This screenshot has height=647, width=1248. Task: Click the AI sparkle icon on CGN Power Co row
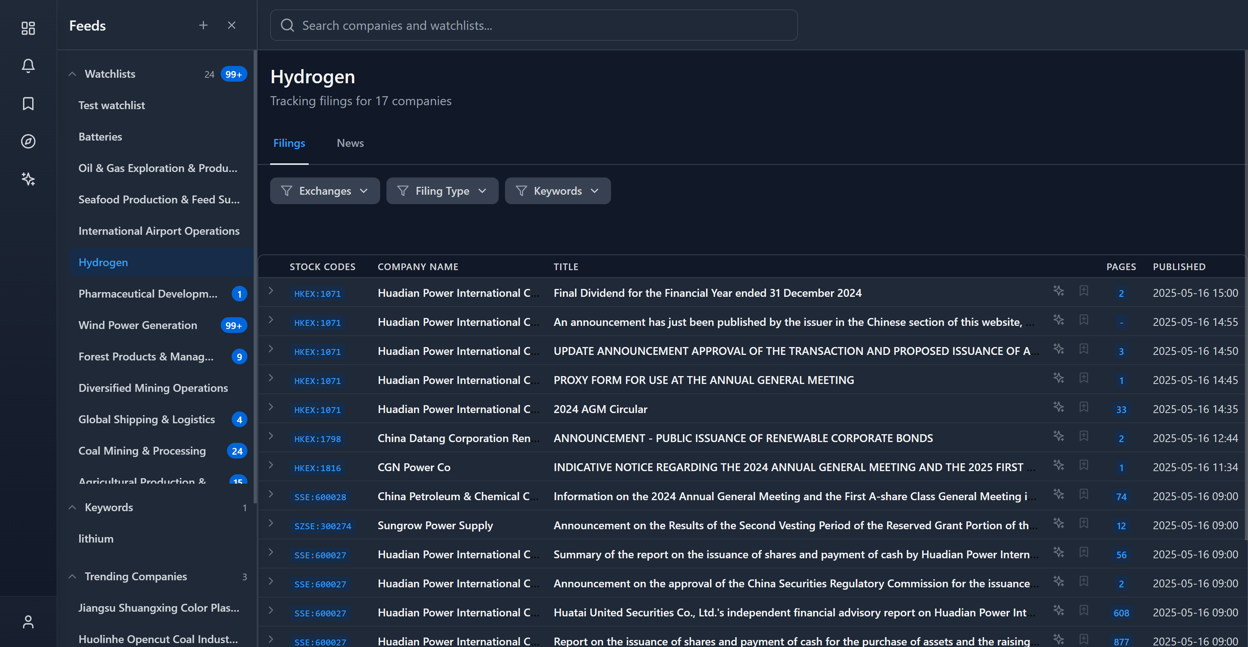pos(1059,465)
